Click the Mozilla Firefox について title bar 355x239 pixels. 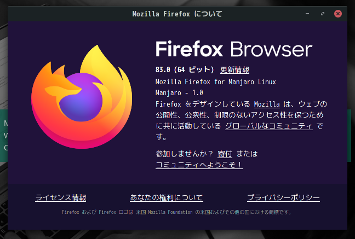(177, 14)
